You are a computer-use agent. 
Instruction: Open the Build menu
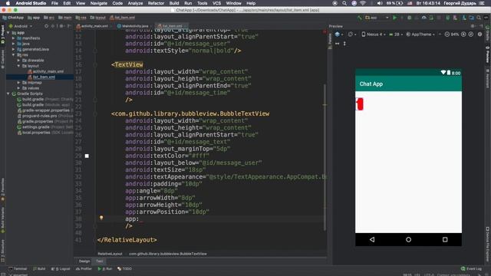click(174, 3)
